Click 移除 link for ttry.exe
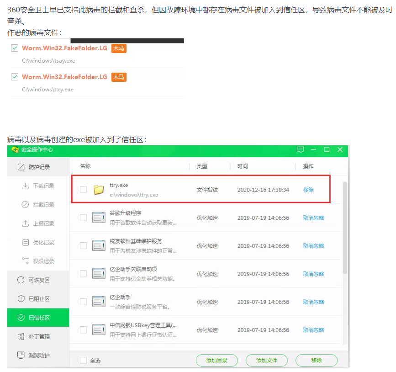This screenshot has height=372, width=396. tap(308, 190)
